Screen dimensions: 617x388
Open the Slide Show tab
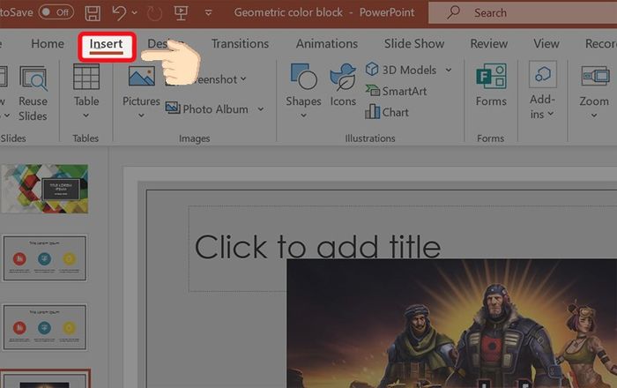tap(414, 44)
